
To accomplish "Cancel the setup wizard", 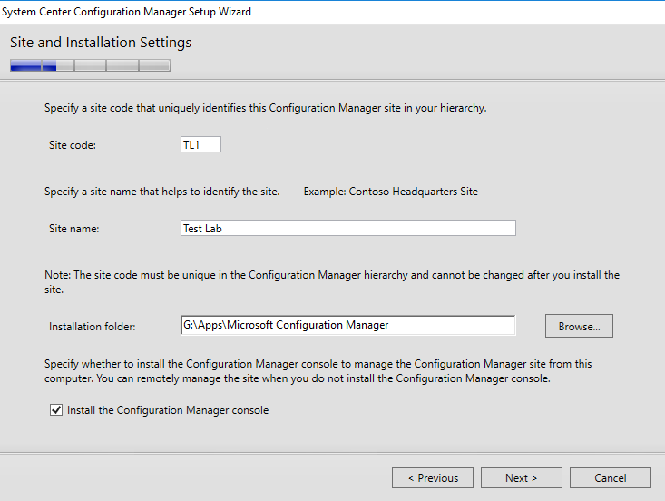I will click(x=611, y=478).
